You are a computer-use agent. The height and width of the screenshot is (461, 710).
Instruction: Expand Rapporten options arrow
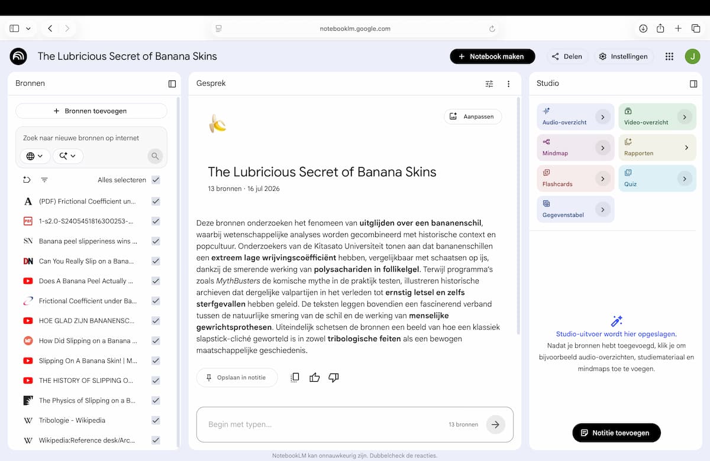pyautogui.click(x=686, y=148)
